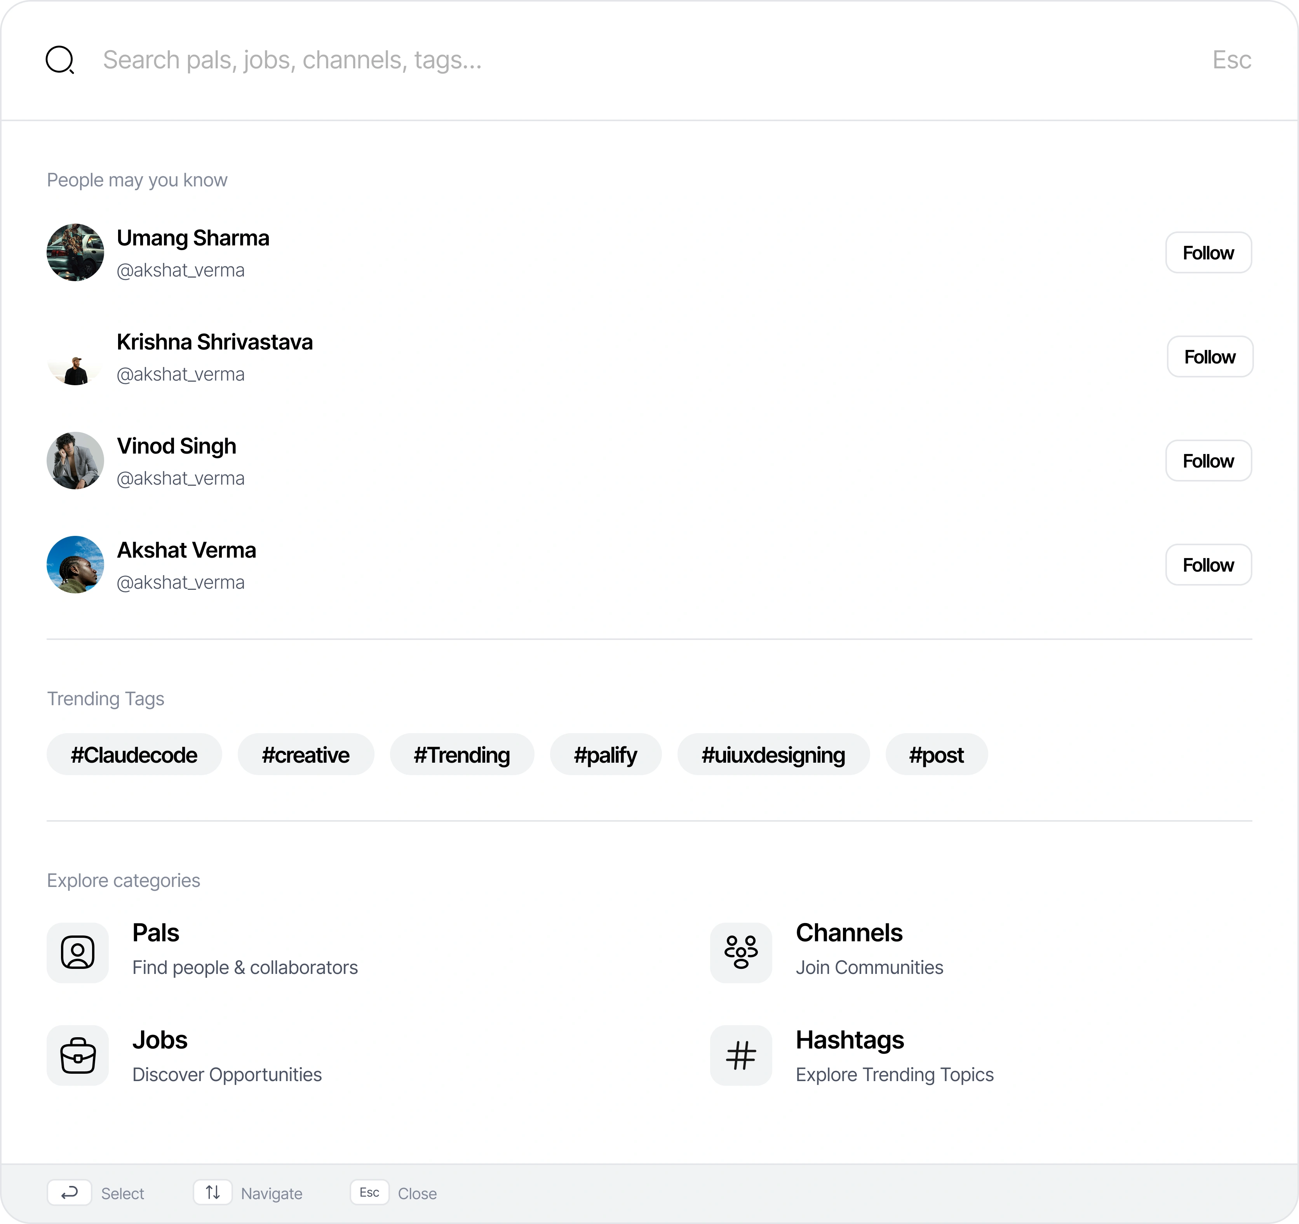Focus the search pals, jobs, channels field
The width and height of the screenshot is (1299, 1224).
point(292,60)
